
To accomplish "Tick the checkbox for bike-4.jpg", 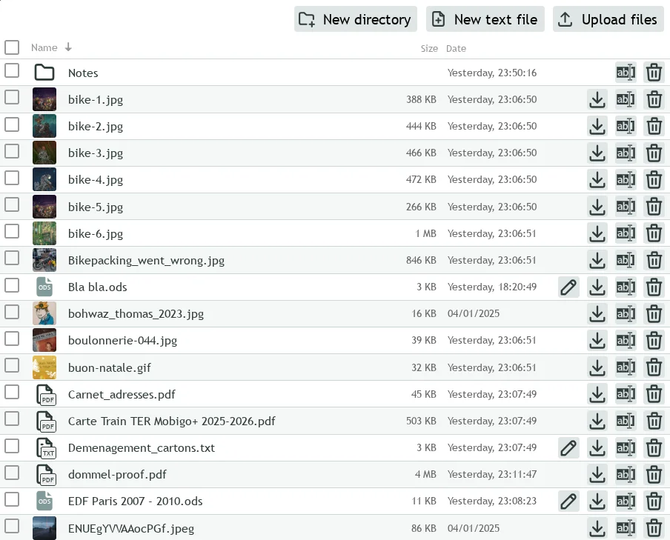I will click(12, 177).
